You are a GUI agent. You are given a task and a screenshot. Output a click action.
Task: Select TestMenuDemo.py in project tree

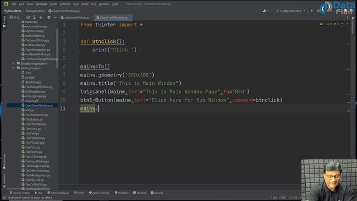click(35, 170)
